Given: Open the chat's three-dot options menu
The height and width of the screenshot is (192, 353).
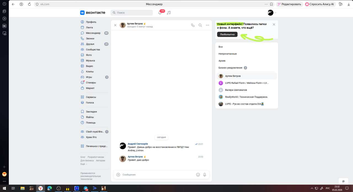Looking at the screenshot, I should click(x=208, y=25).
